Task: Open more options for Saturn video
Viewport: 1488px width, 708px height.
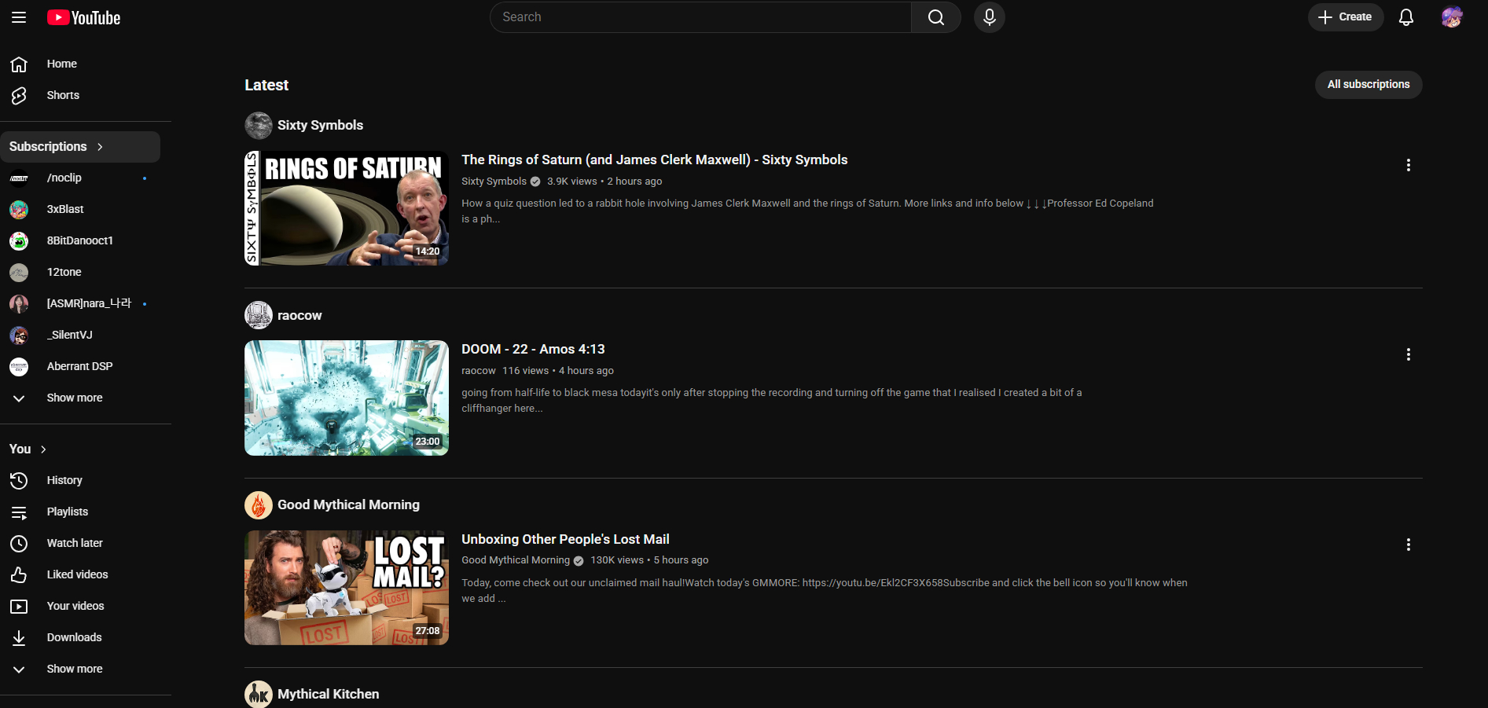Action: click(x=1408, y=165)
